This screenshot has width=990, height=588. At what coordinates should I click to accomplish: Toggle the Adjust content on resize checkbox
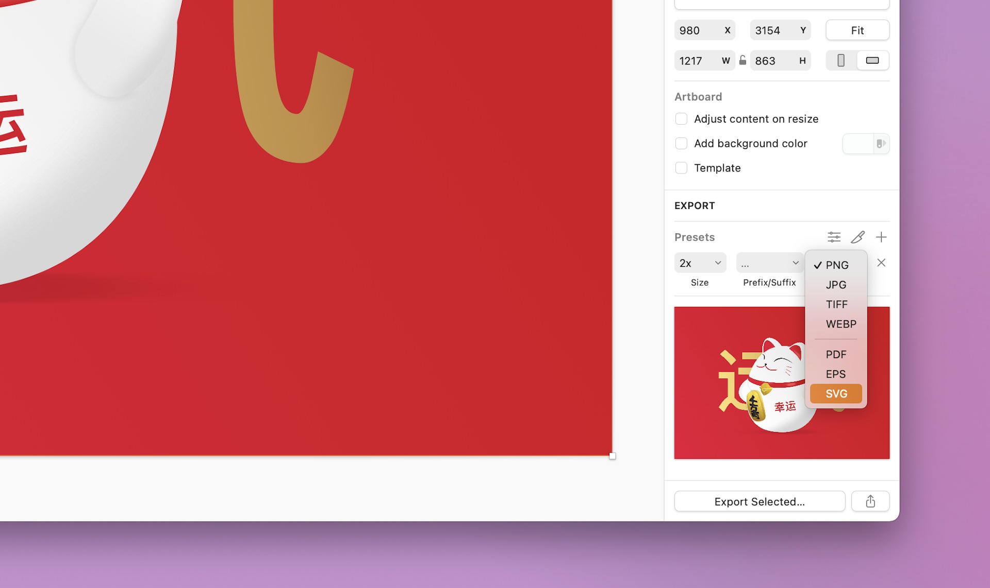[682, 118]
